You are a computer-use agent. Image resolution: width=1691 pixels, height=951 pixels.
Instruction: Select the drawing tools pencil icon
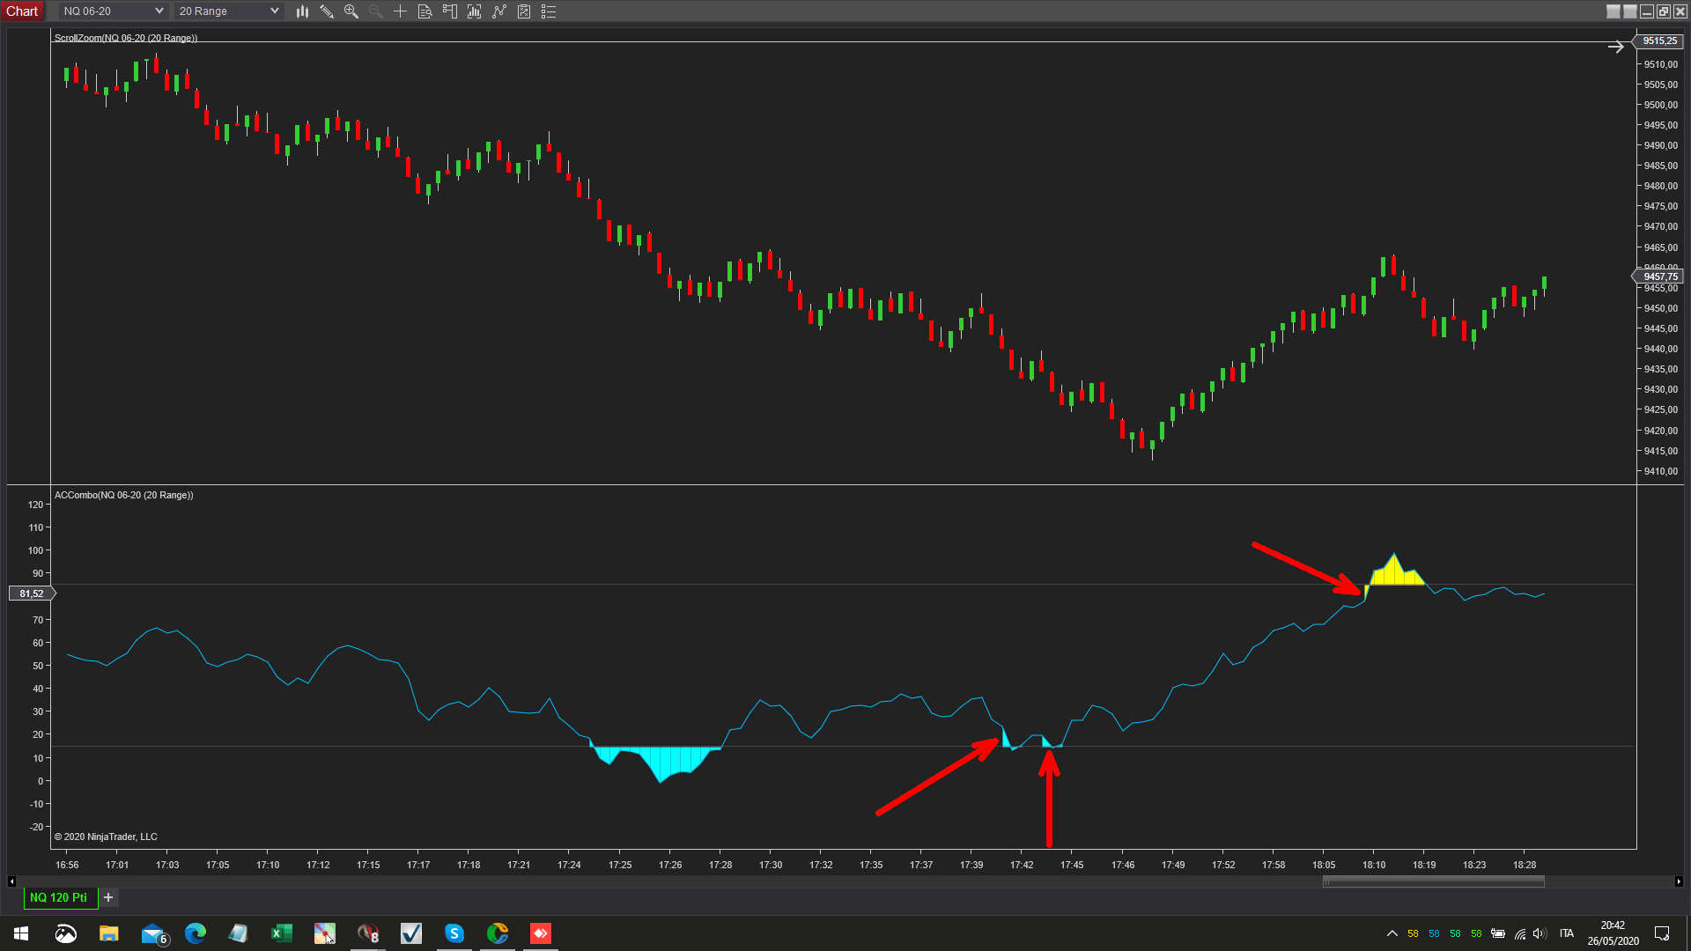(x=327, y=11)
